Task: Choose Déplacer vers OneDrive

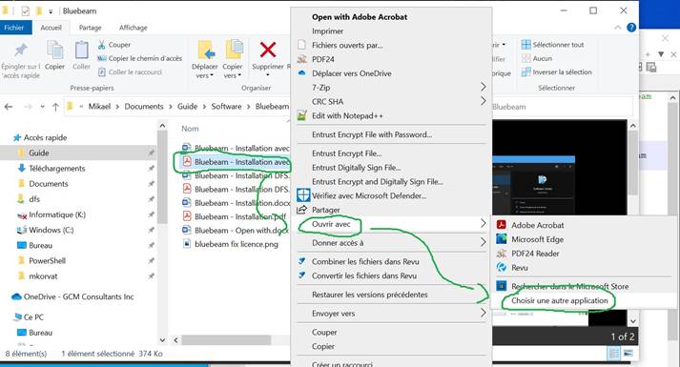Action: 352,73
